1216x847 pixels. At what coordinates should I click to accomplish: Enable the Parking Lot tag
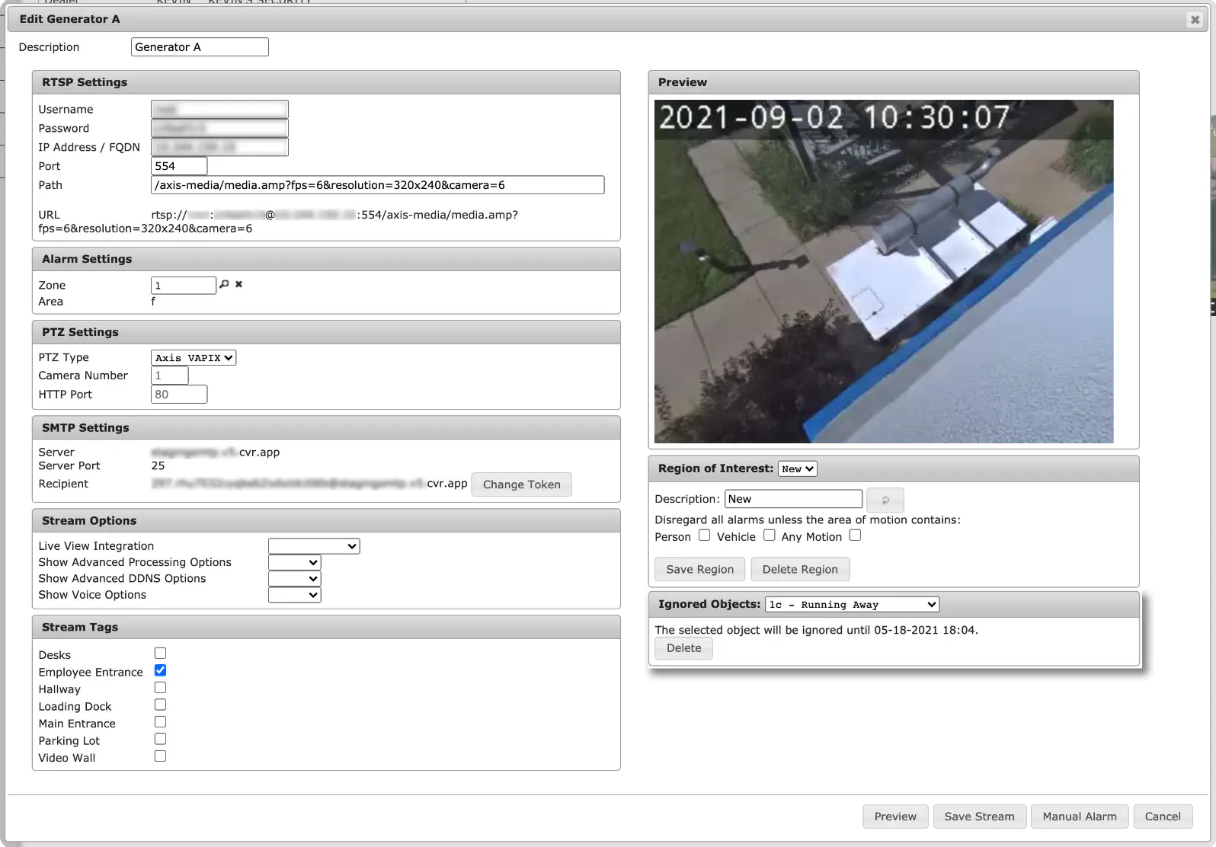[160, 739]
